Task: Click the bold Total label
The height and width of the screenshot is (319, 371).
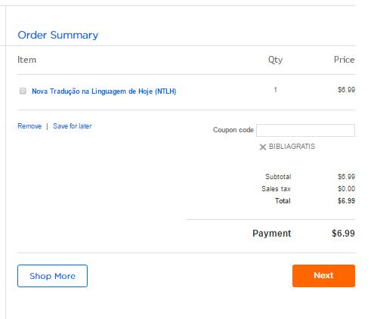Action: click(283, 201)
